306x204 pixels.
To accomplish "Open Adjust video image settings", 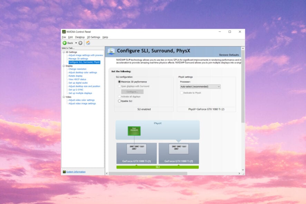I will coord(82,104).
